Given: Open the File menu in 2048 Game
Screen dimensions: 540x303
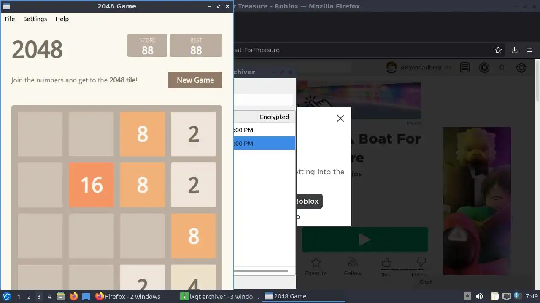Looking at the screenshot, I should click(10, 19).
